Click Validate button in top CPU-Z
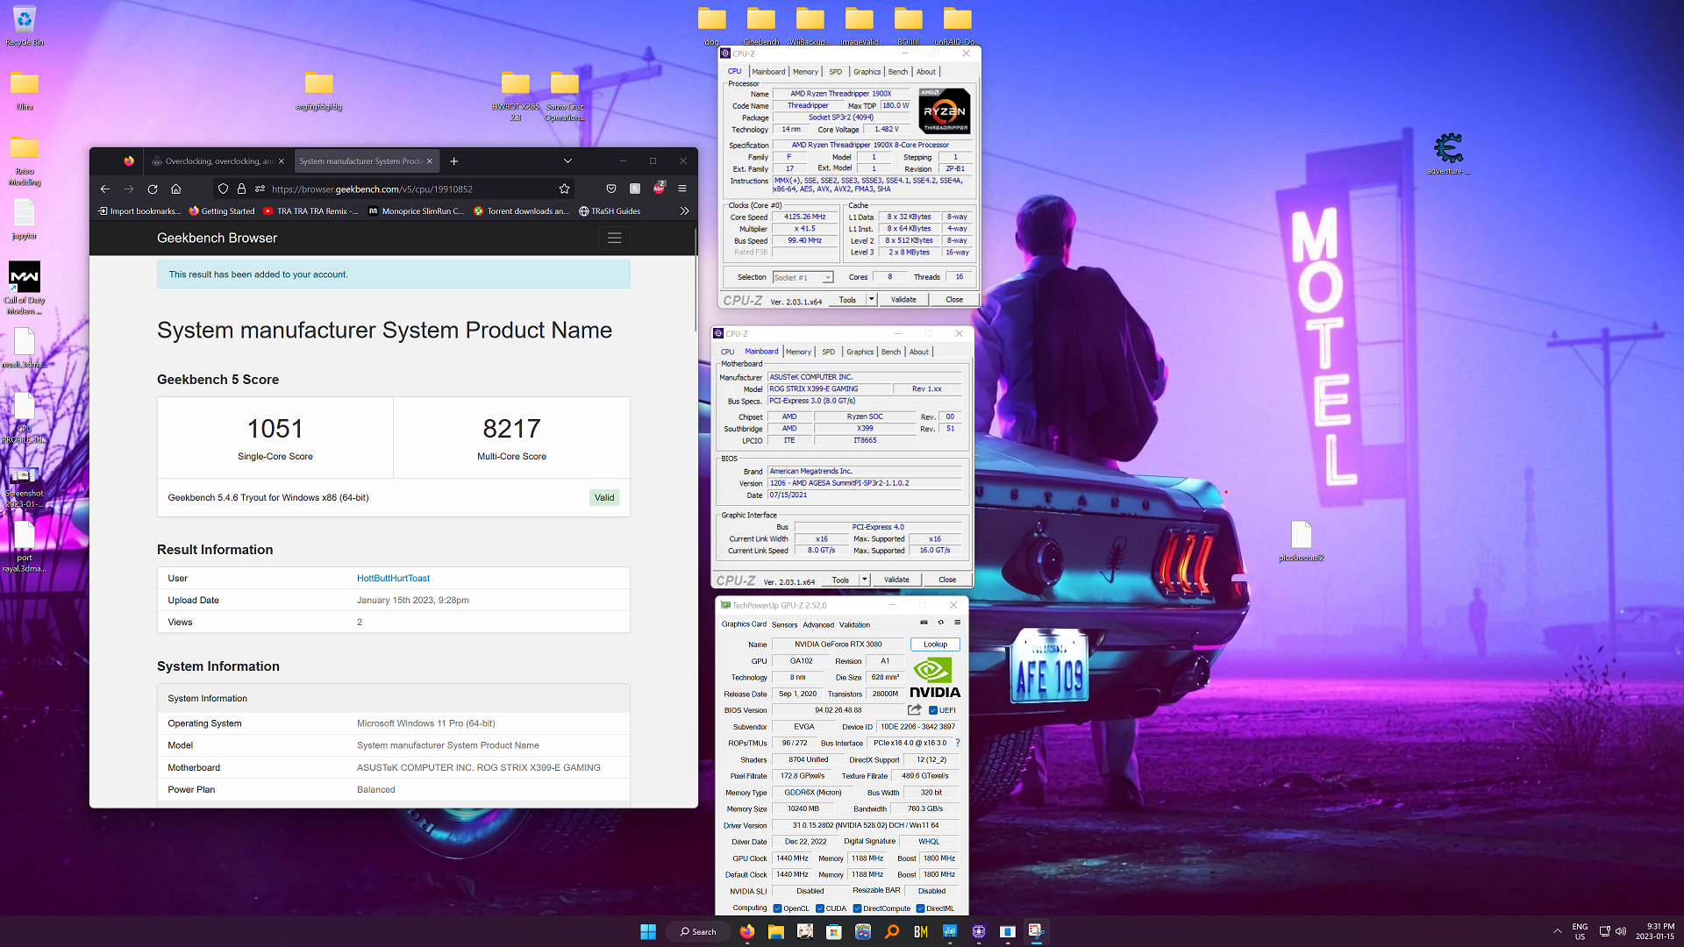Image resolution: width=1684 pixels, height=947 pixels. pos(903,299)
